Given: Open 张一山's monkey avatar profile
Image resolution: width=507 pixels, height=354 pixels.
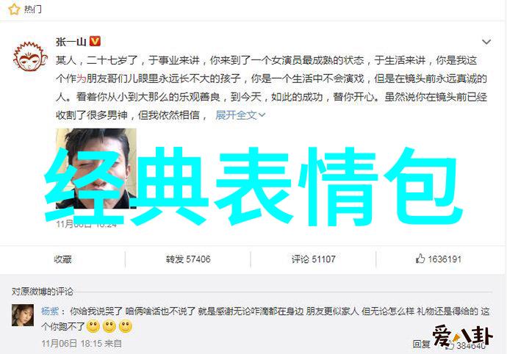Looking at the screenshot, I should (x=30, y=57).
